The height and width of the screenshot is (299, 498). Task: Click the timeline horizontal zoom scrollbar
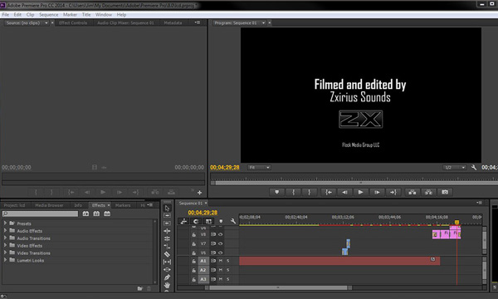click(x=278, y=288)
